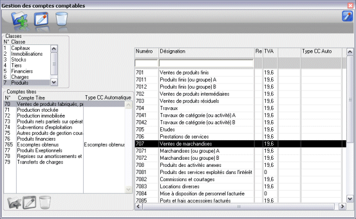The height and width of the screenshot is (219, 356).
Task: Focus the Désignation filter input field
Action: pos(206,63)
